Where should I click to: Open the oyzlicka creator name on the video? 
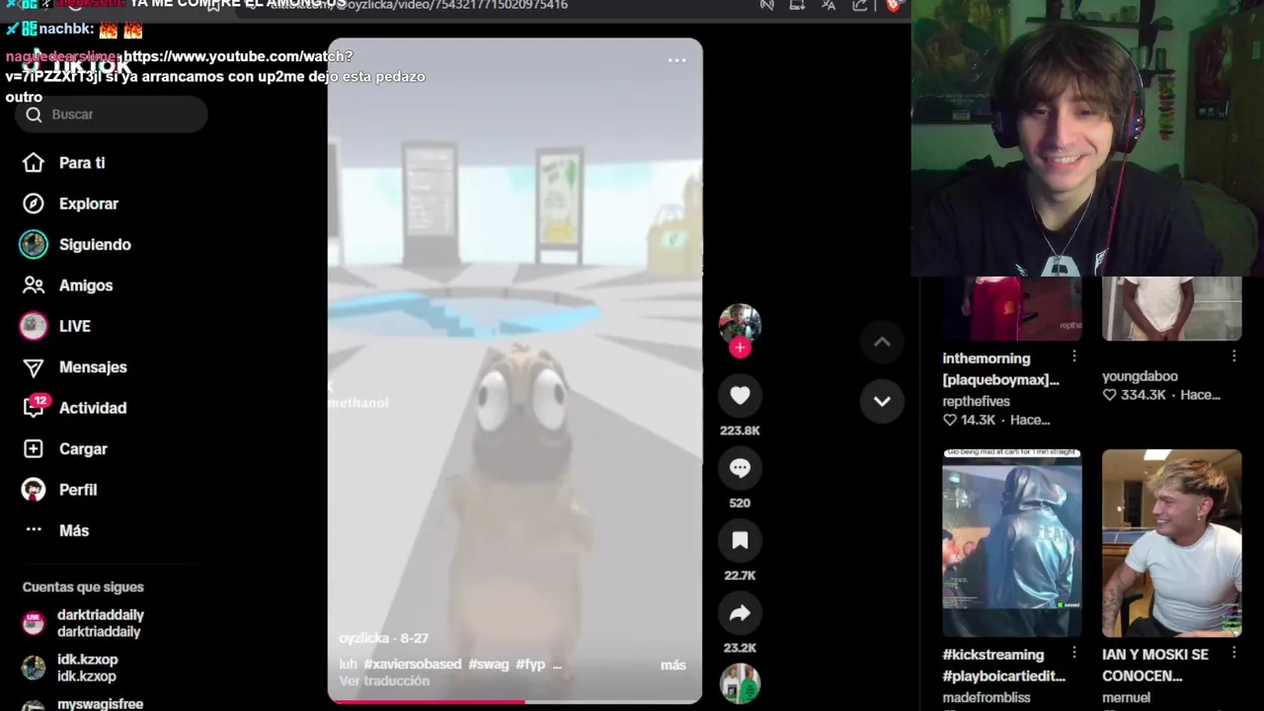tap(364, 638)
